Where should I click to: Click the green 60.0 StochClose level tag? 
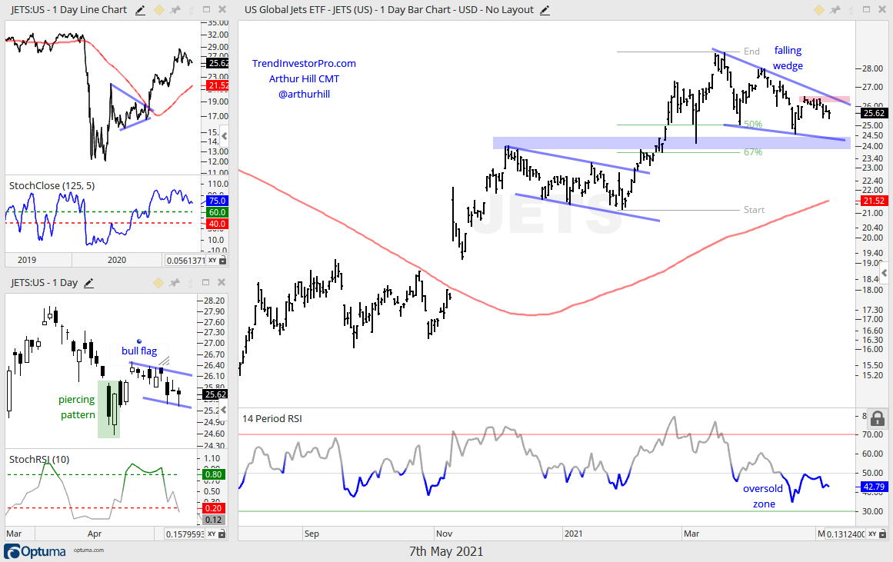[x=217, y=212]
